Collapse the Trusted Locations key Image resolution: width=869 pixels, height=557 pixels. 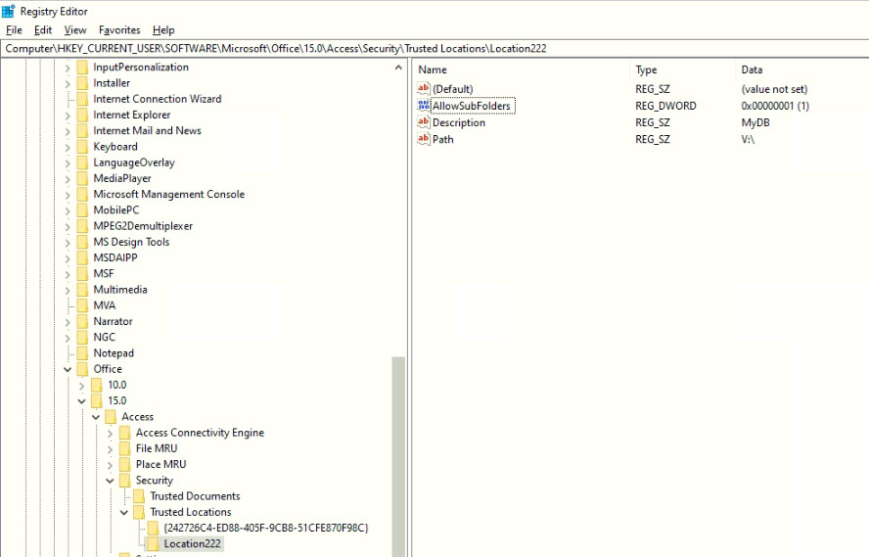point(124,512)
